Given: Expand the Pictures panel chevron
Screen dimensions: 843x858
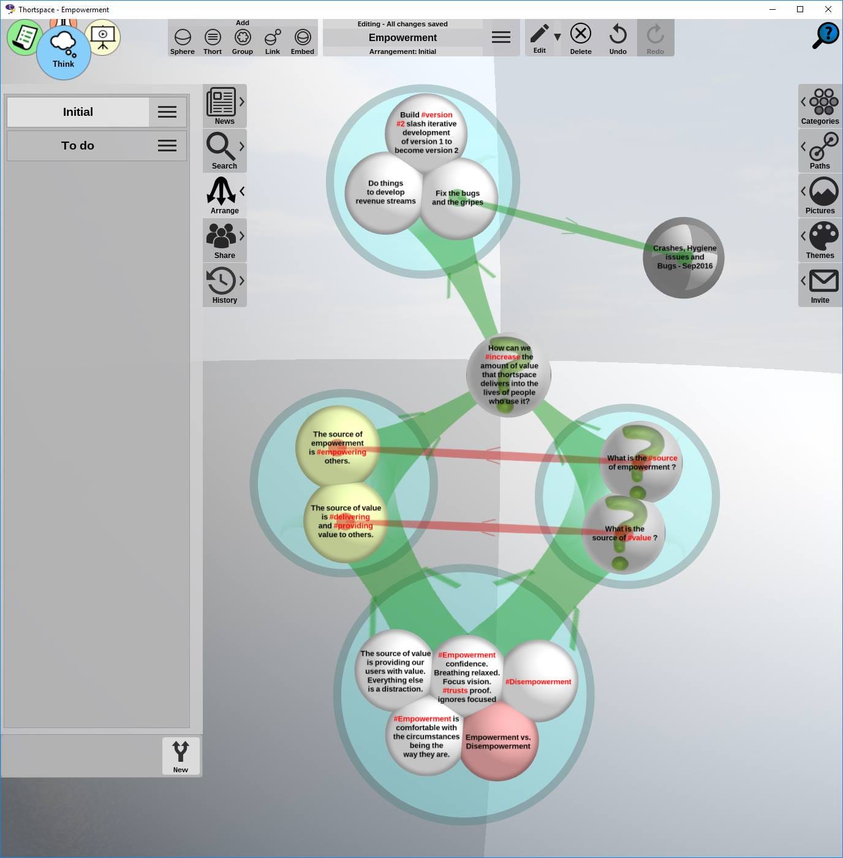Looking at the screenshot, I should tap(803, 191).
